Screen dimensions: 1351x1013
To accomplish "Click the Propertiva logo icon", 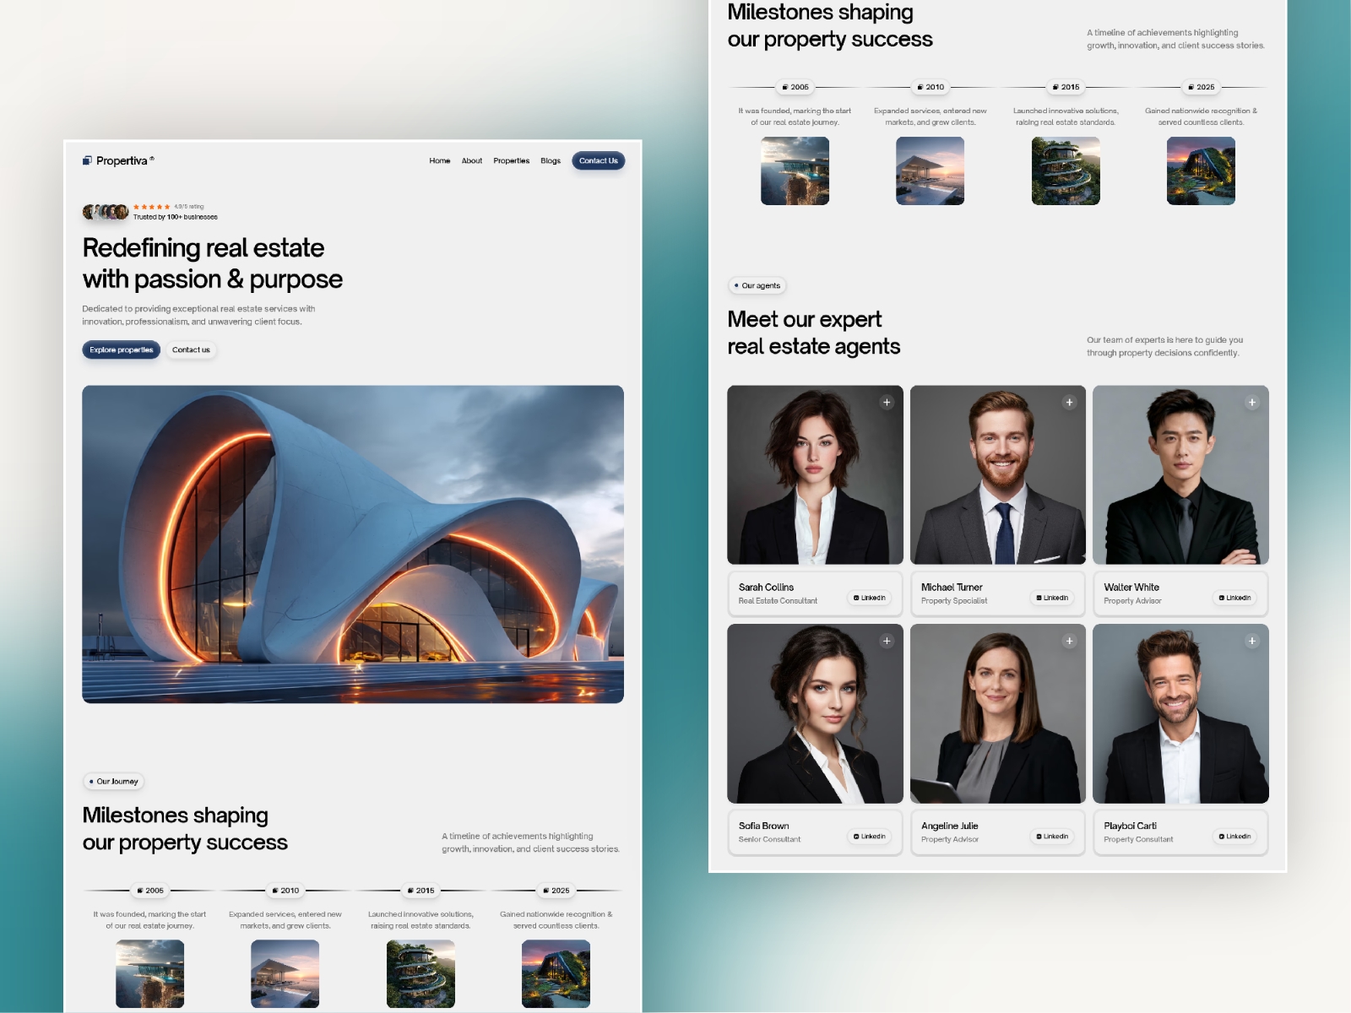I will 88,160.
